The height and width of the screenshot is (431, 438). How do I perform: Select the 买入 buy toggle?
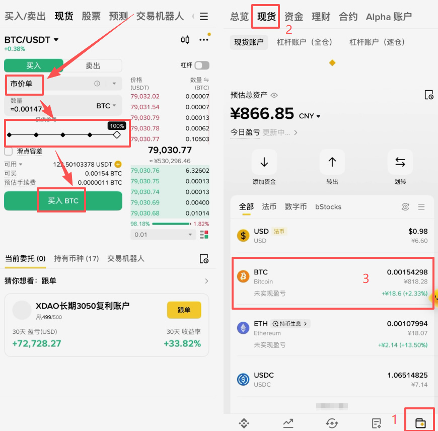(34, 65)
